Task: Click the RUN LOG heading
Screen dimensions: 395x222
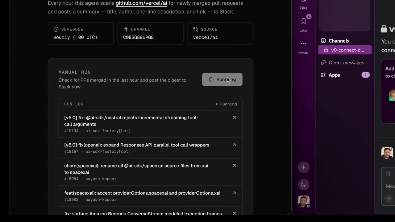Action: point(74,104)
